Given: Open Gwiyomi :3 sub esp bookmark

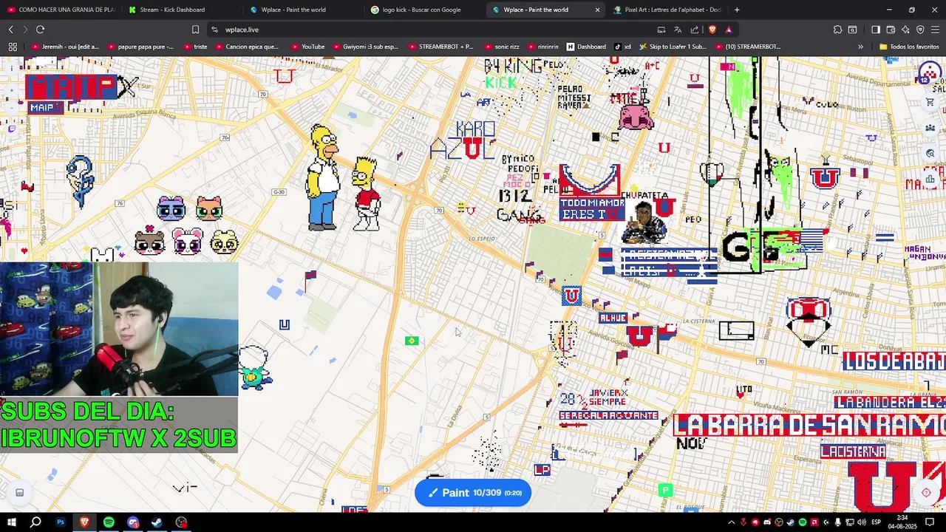Looking at the screenshot, I should 365,47.
